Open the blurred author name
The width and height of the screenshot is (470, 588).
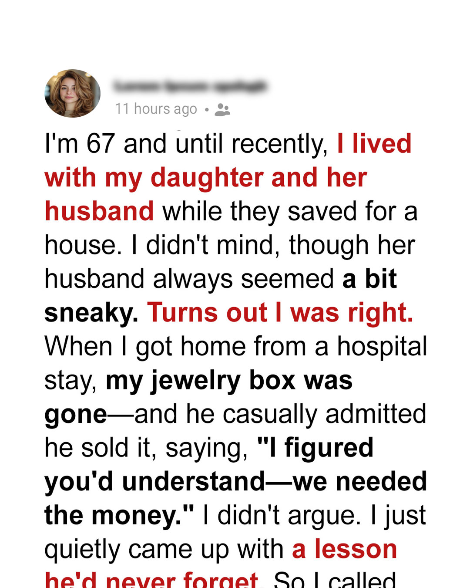pyautogui.click(x=190, y=86)
